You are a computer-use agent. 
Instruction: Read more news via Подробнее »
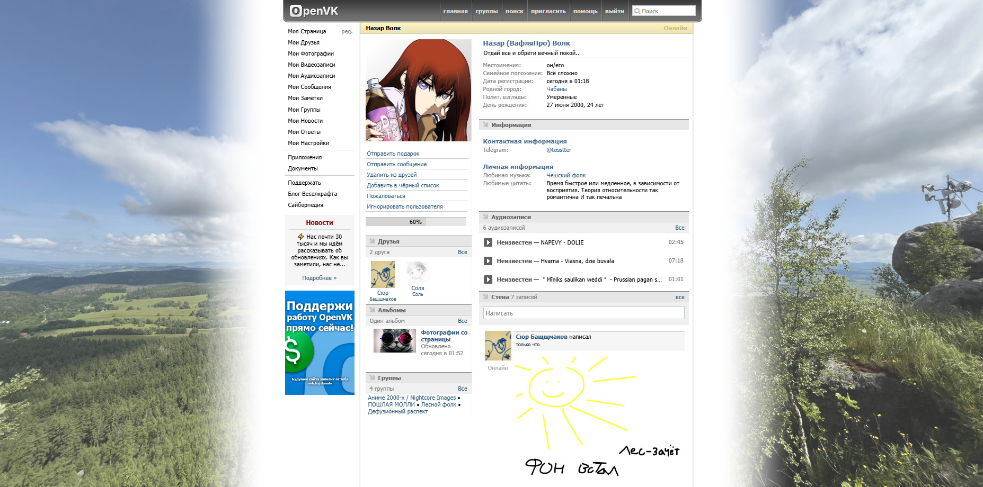click(x=320, y=278)
